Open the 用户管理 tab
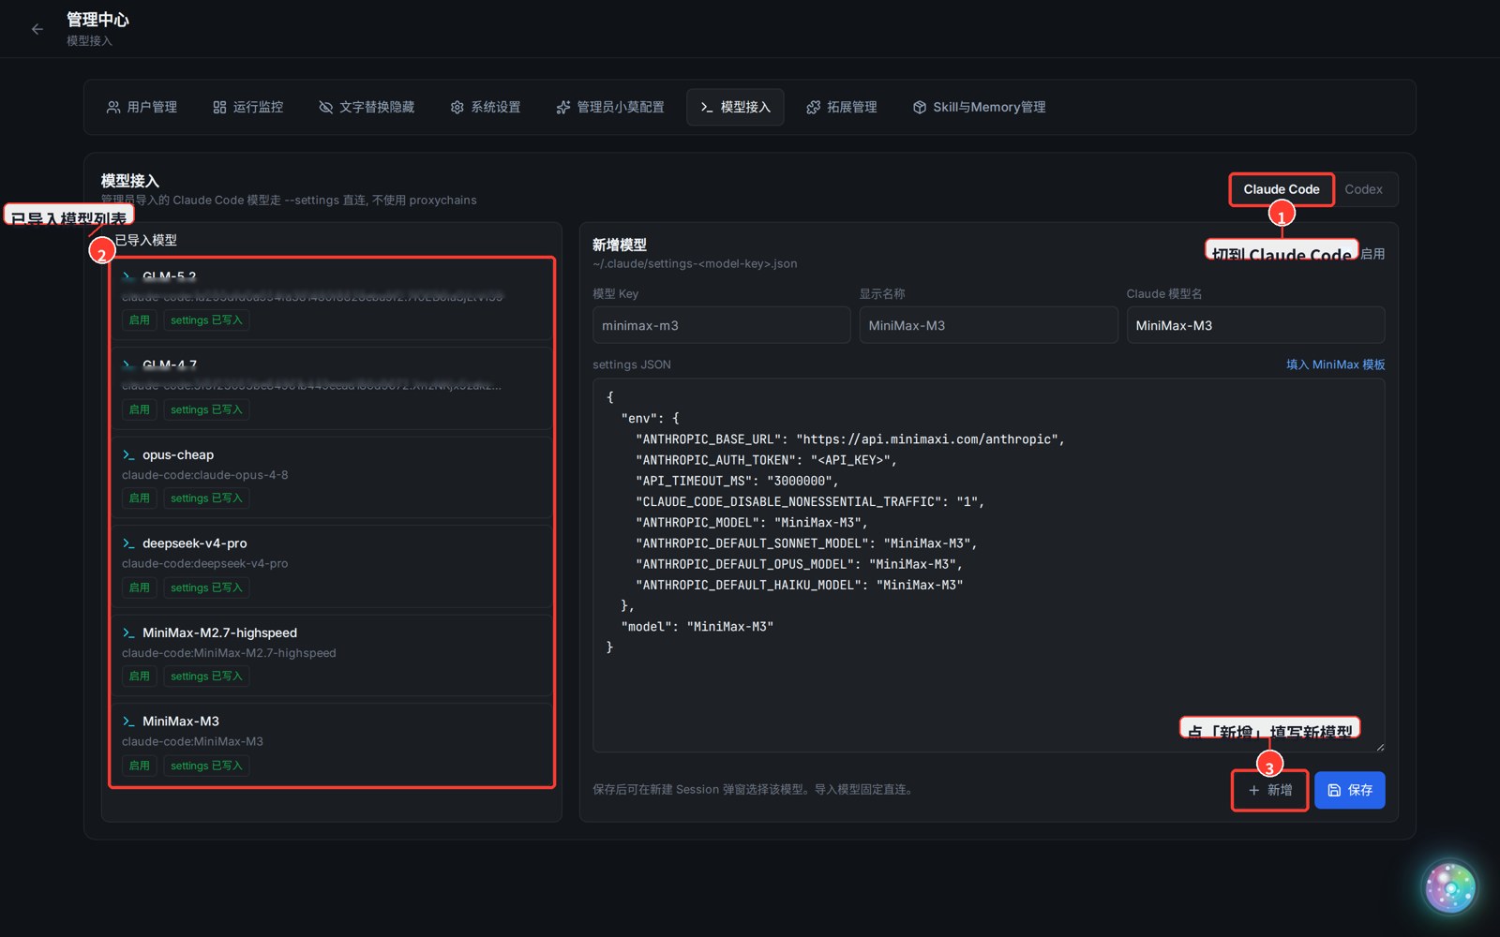Viewport: 1500px width, 937px height. coord(142,107)
